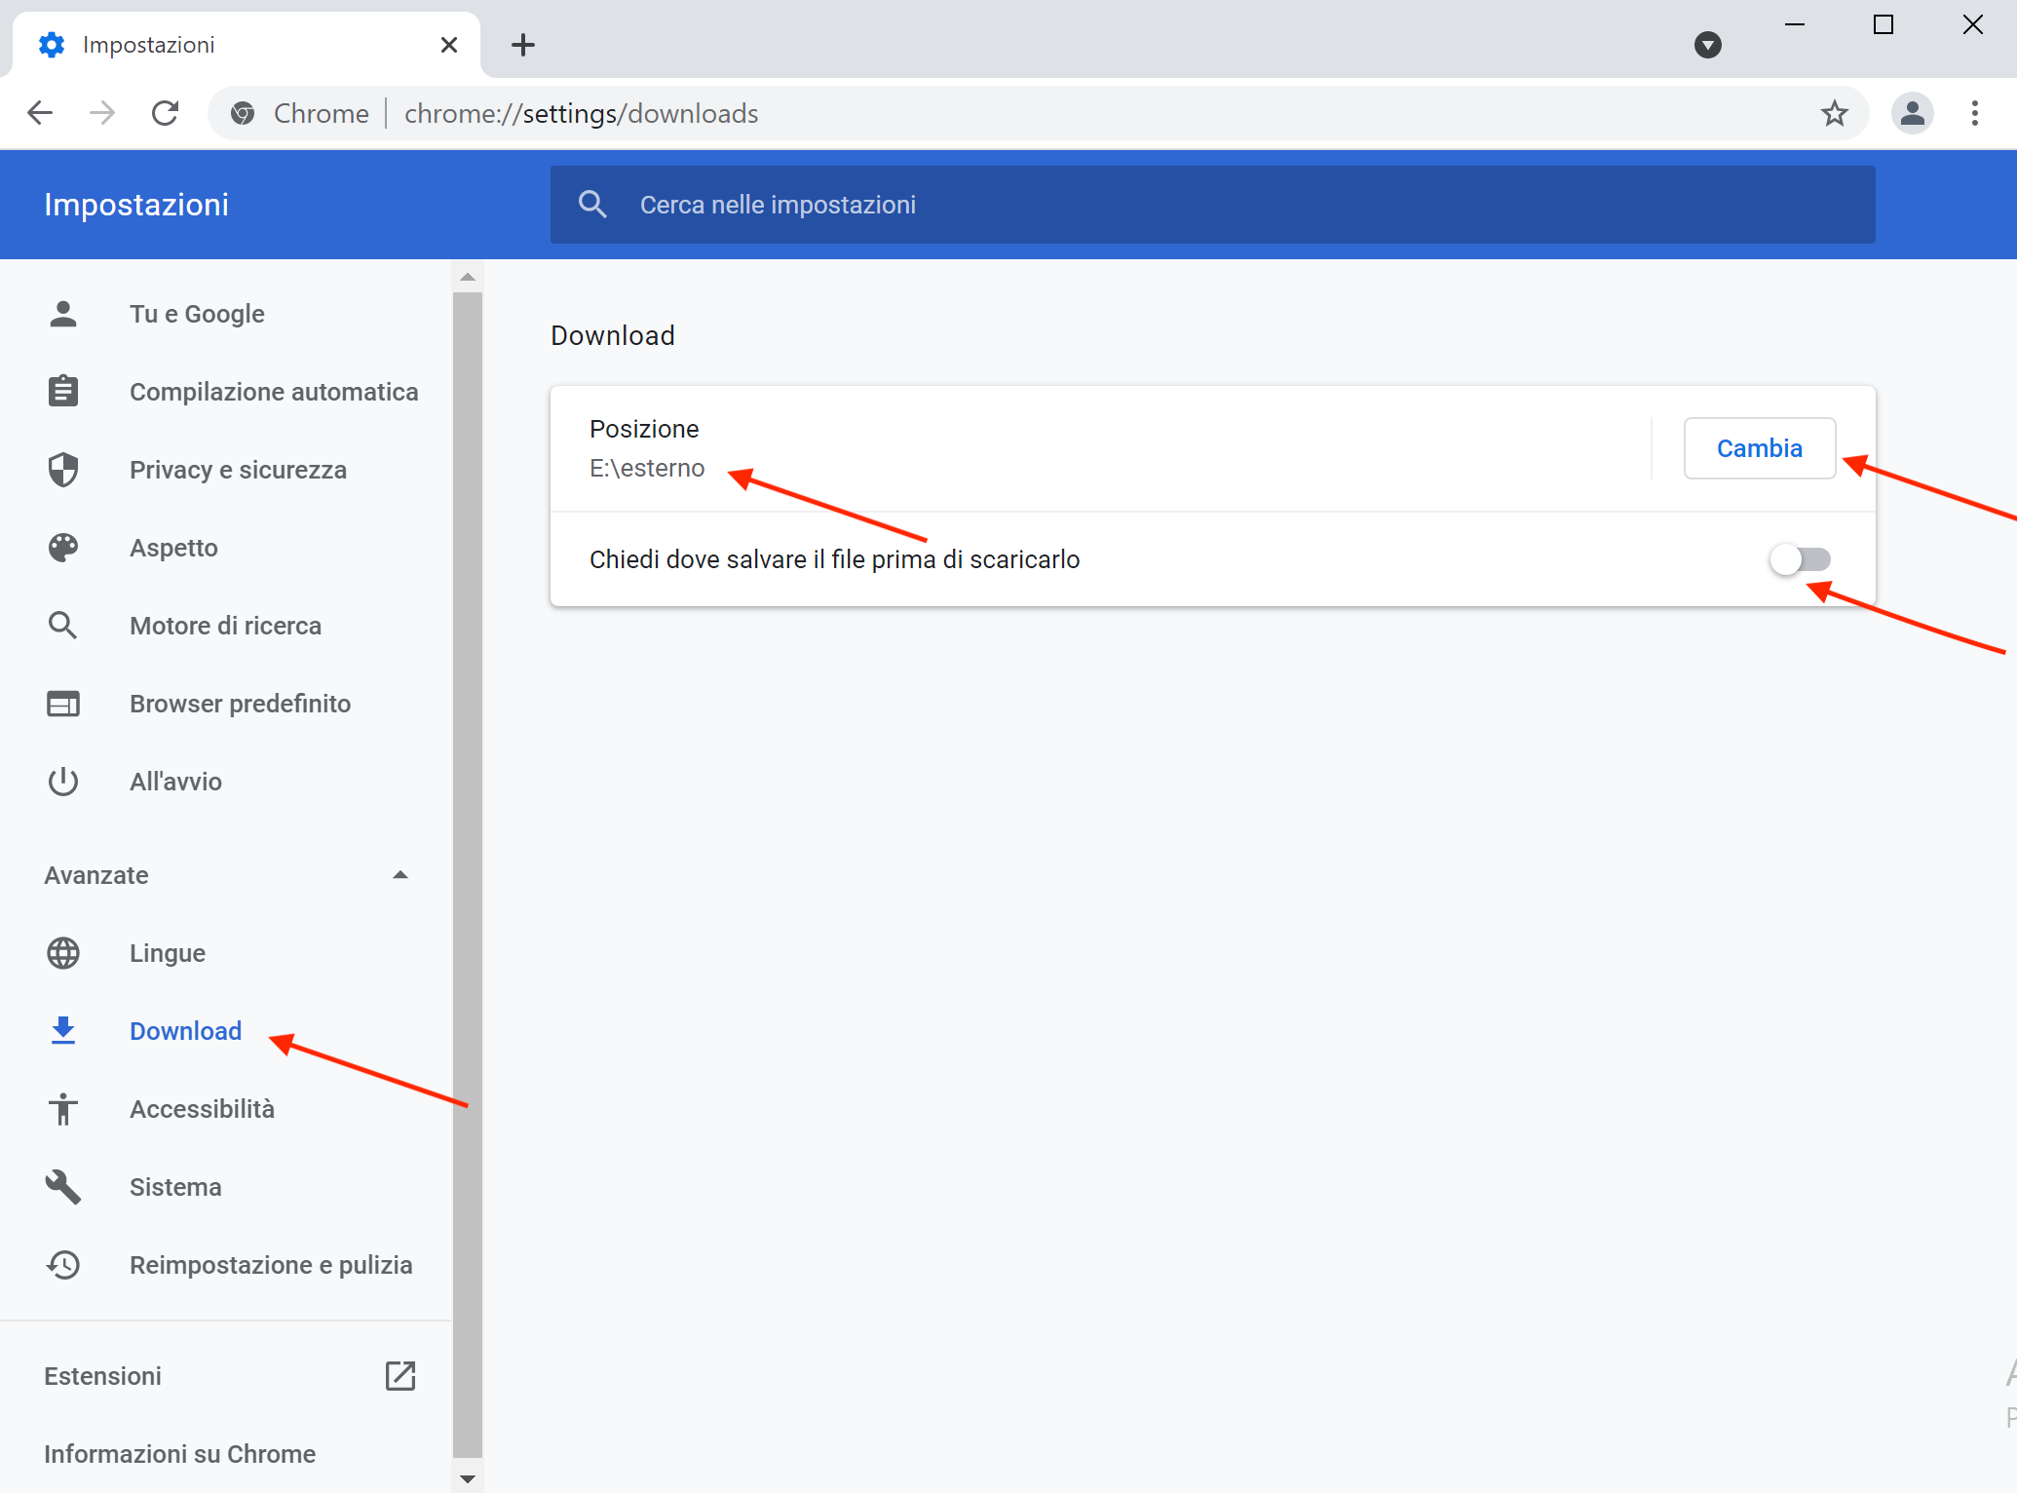Click the sidebar scrollbar up arrow
Screen dimensions: 2017x1493
[x=468, y=277]
